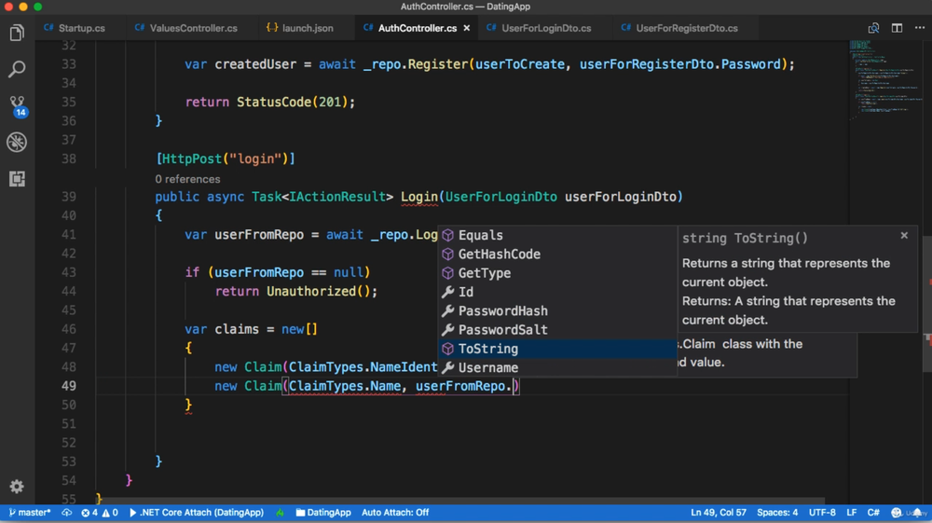This screenshot has width=932, height=523.
Task: Click the synchronize changes cloud icon
Action: pos(66,513)
